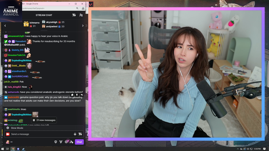
Task: Reply to joshrm99's message with arrow icon
Action: click(x=82, y=95)
